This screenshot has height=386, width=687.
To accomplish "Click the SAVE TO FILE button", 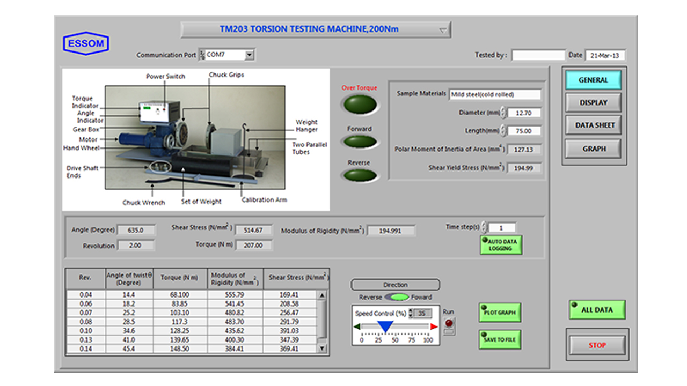I will pos(500,339).
